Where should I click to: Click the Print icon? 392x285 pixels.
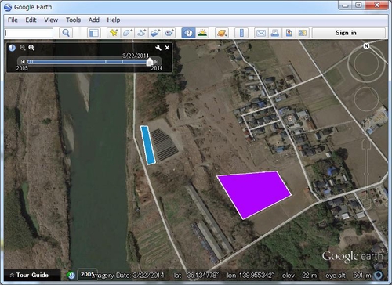pos(275,33)
